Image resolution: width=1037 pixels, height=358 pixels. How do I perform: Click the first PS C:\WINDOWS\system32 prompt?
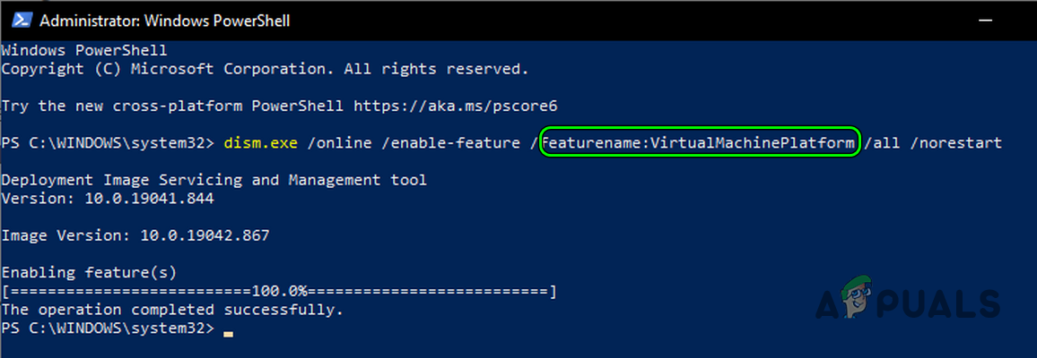click(x=108, y=143)
